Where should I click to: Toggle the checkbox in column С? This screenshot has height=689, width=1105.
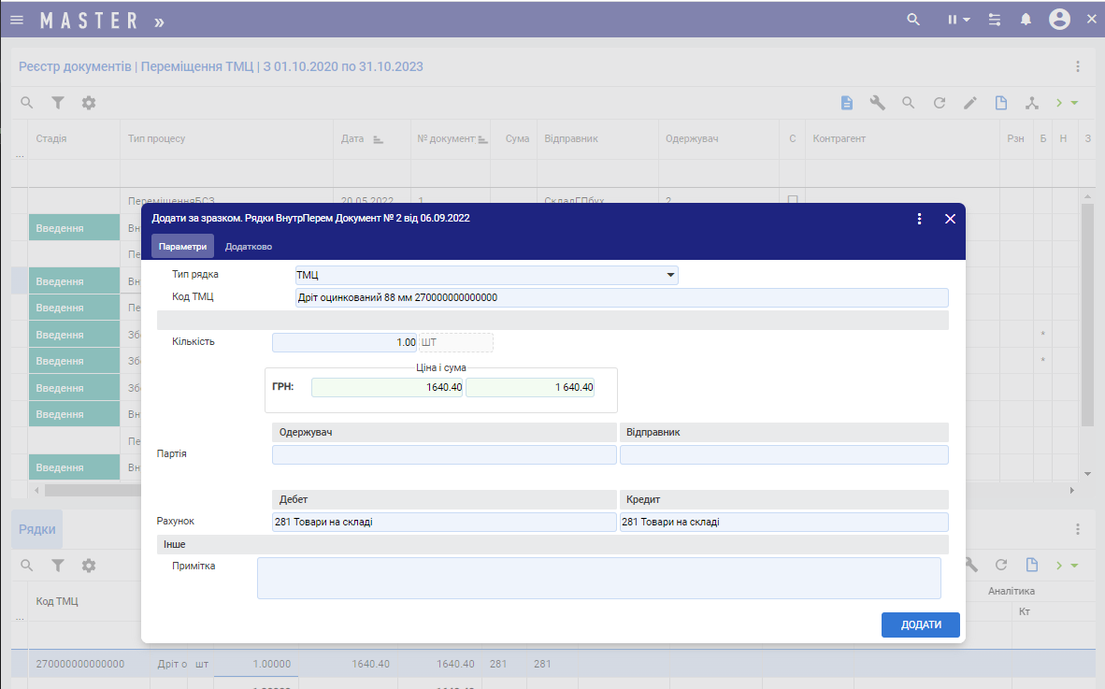point(793,200)
